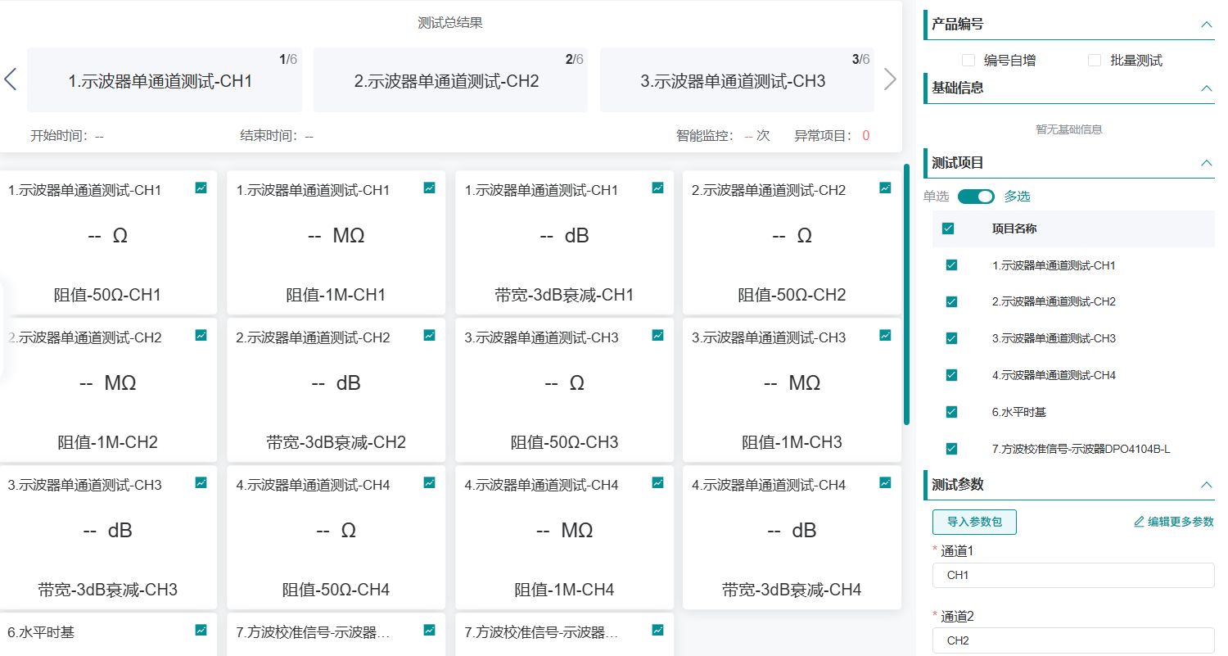This screenshot has height=656, width=1228.
Task: Click the 带宽-3dB衰减-CH4 card label
Action: (x=792, y=590)
